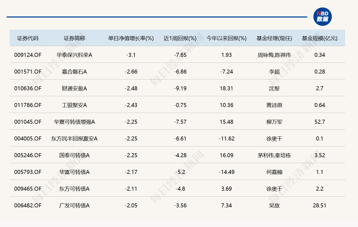Click weekly return value -7.65
This screenshot has height=227, width=358.
[x=180, y=55]
